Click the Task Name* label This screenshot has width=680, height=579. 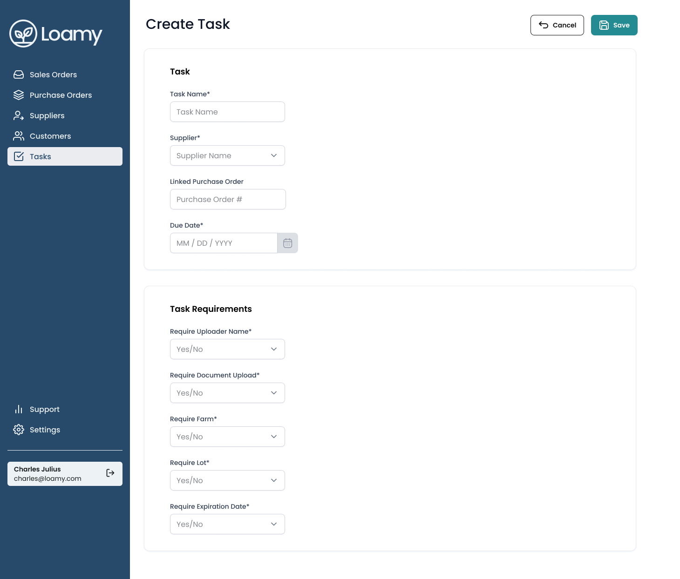coord(190,94)
